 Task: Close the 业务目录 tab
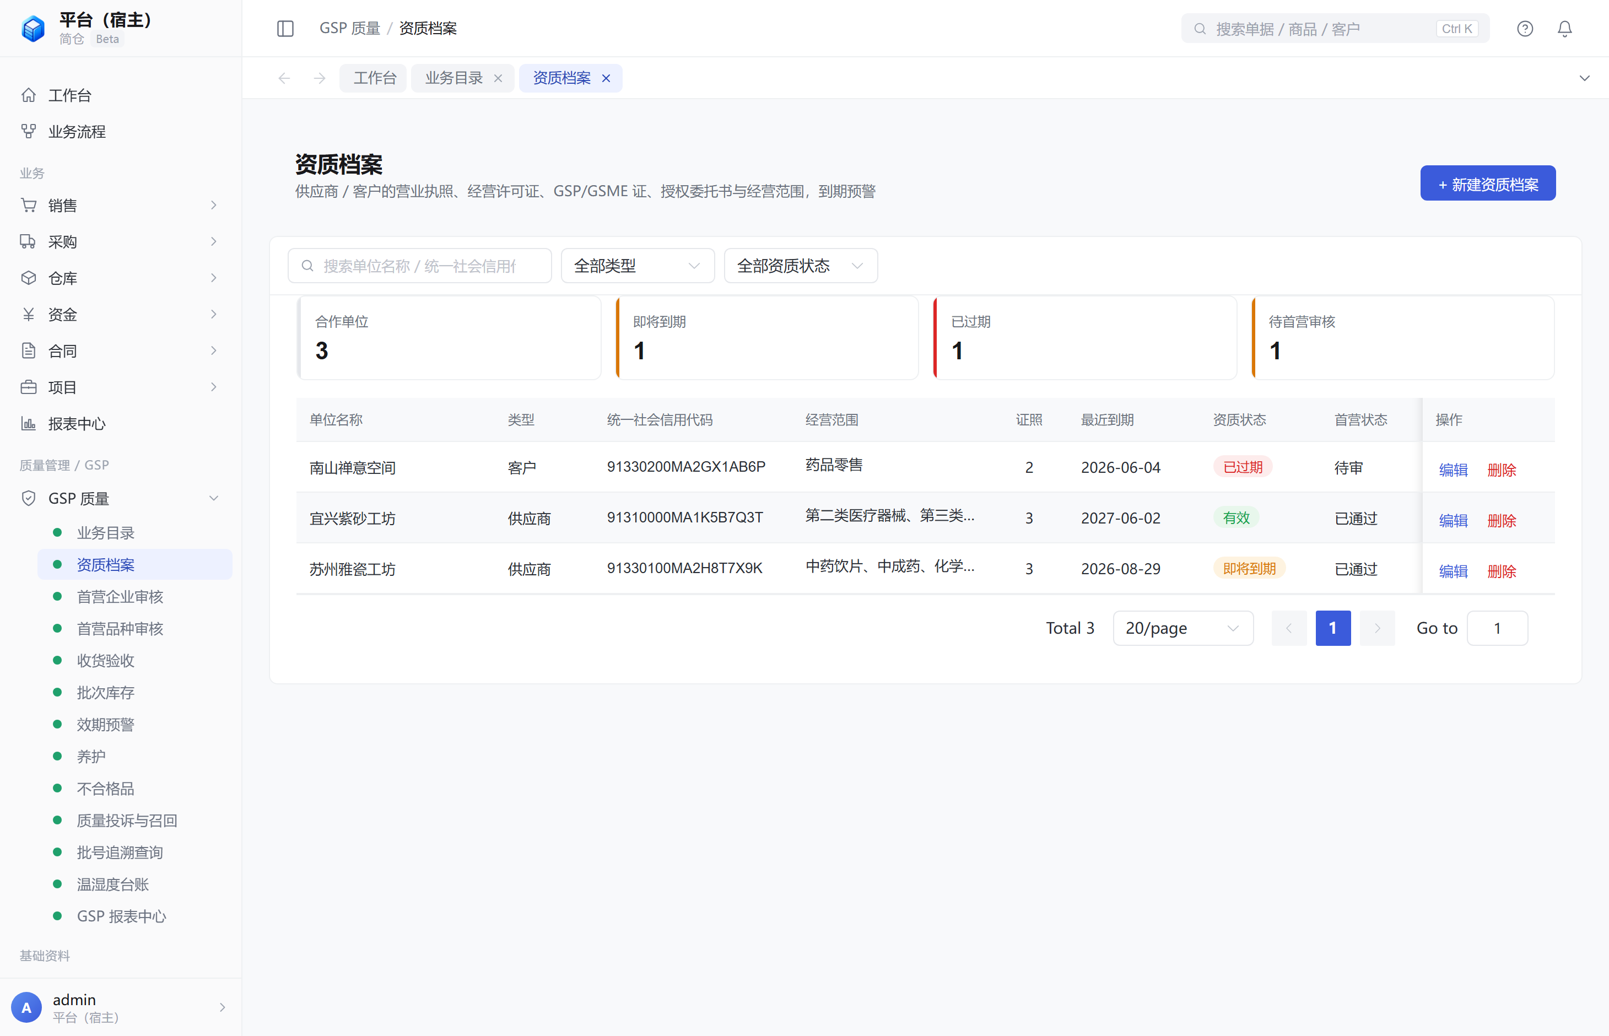pyautogui.click(x=498, y=78)
